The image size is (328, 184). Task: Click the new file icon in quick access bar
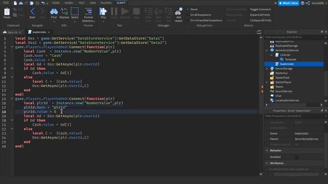(x=15, y=3)
